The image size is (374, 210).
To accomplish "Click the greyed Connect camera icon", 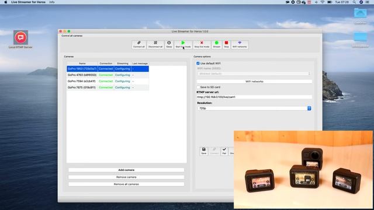I will pyautogui.click(x=214, y=151).
